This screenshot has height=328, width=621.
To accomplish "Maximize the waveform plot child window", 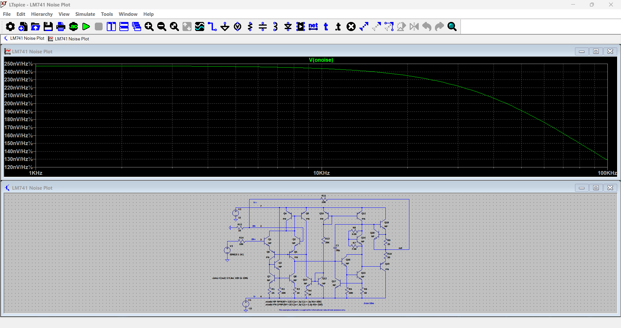I will point(596,52).
